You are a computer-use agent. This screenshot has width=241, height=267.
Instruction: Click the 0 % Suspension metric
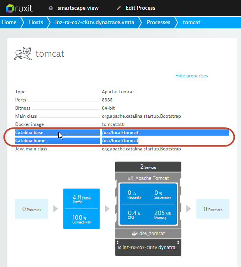click(x=162, y=194)
